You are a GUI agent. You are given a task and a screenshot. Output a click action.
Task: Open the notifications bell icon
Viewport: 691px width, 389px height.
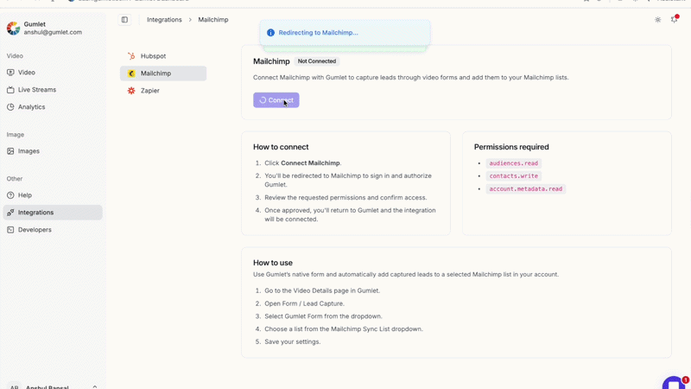tap(675, 19)
